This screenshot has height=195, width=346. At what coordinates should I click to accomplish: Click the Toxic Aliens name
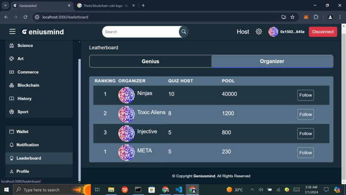point(152,112)
